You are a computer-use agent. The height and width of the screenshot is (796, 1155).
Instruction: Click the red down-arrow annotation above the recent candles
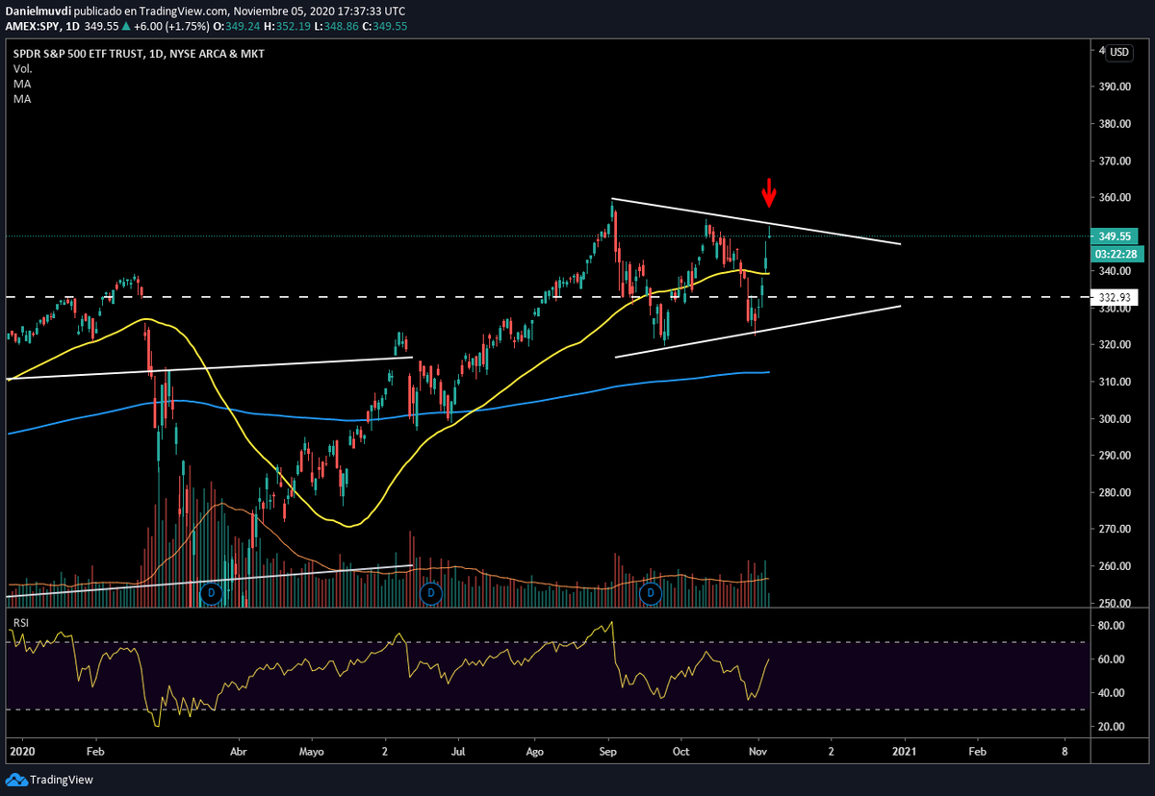pyautogui.click(x=768, y=193)
